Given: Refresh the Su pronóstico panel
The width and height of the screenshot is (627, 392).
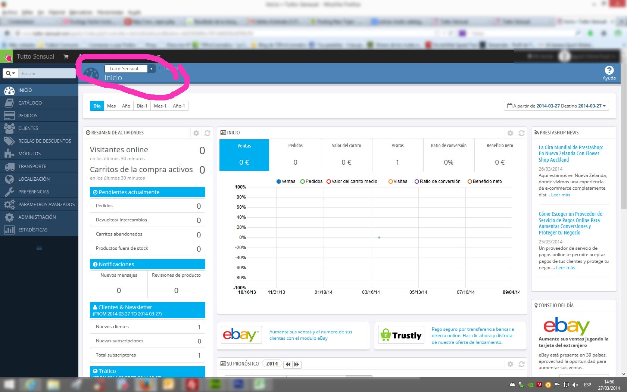Looking at the screenshot, I should [521, 364].
